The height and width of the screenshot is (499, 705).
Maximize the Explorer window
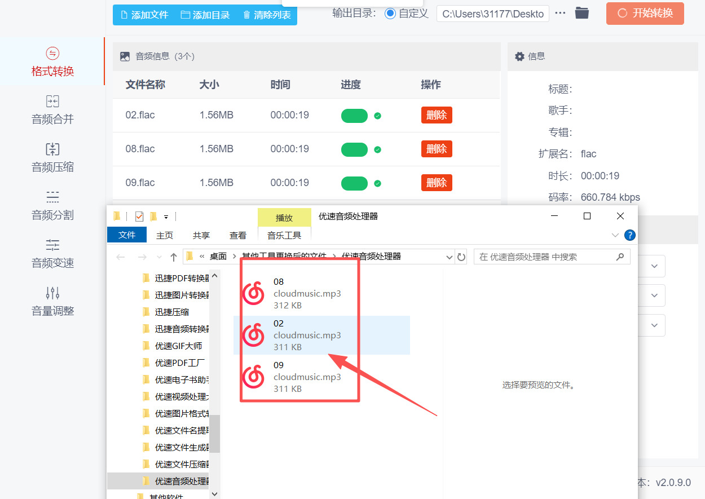(x=587, y=216)
